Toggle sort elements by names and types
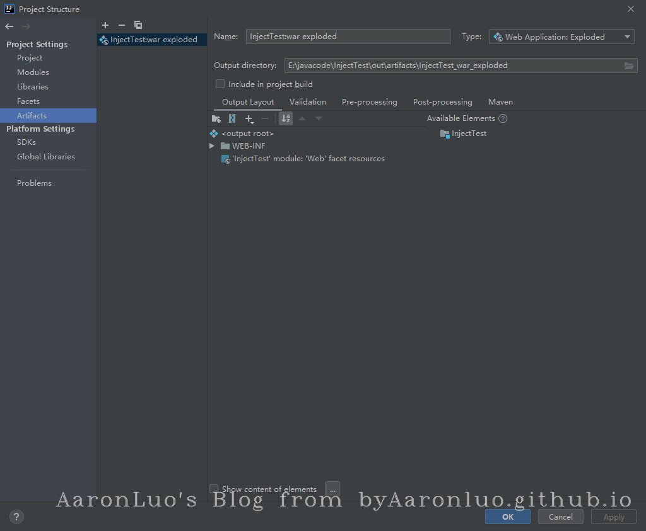Viewport: 646px width, 531px height. 286,118
